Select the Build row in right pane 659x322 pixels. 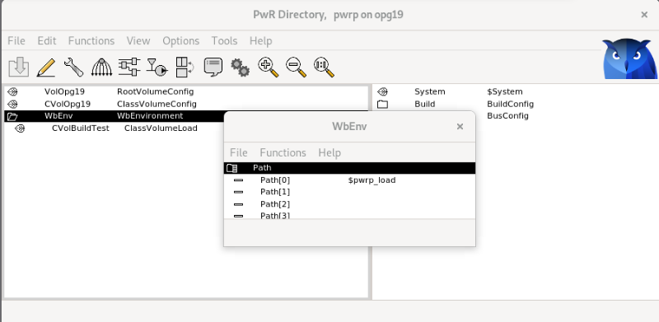pos(516,104)
